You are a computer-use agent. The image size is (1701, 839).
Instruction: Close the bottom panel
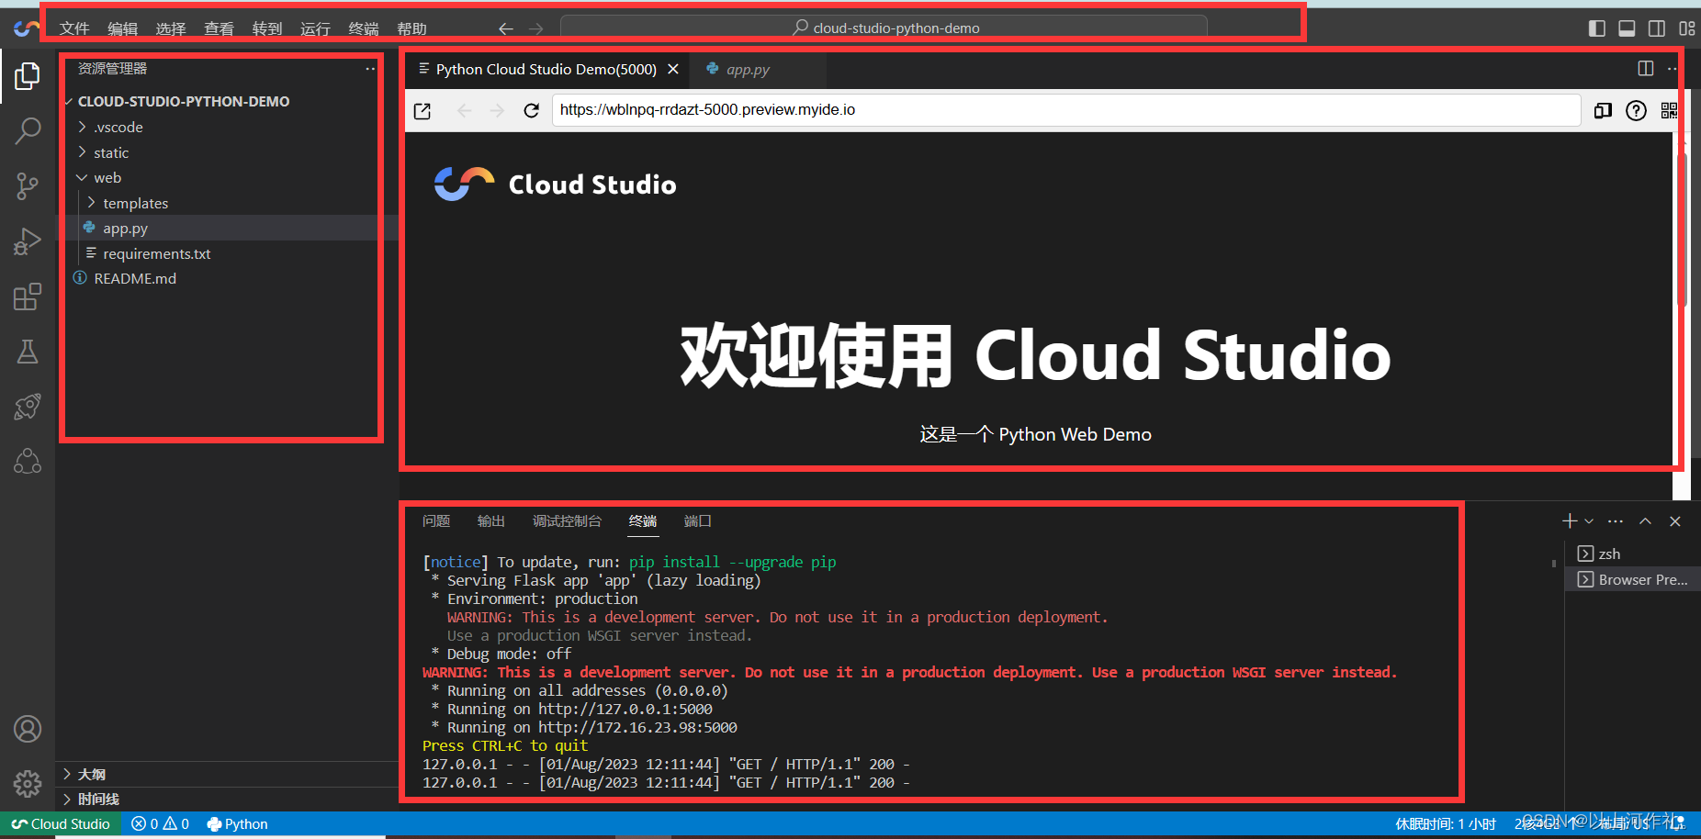1675,521
